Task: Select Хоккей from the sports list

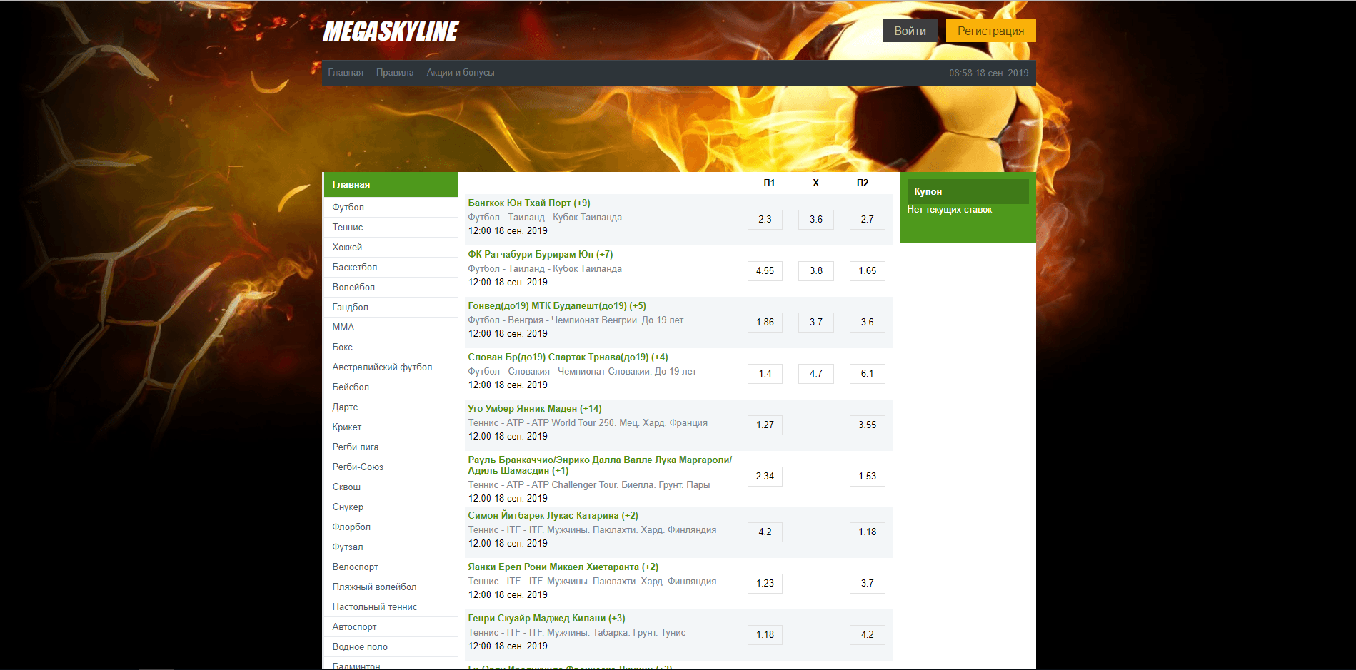Action: pos(347,247)
